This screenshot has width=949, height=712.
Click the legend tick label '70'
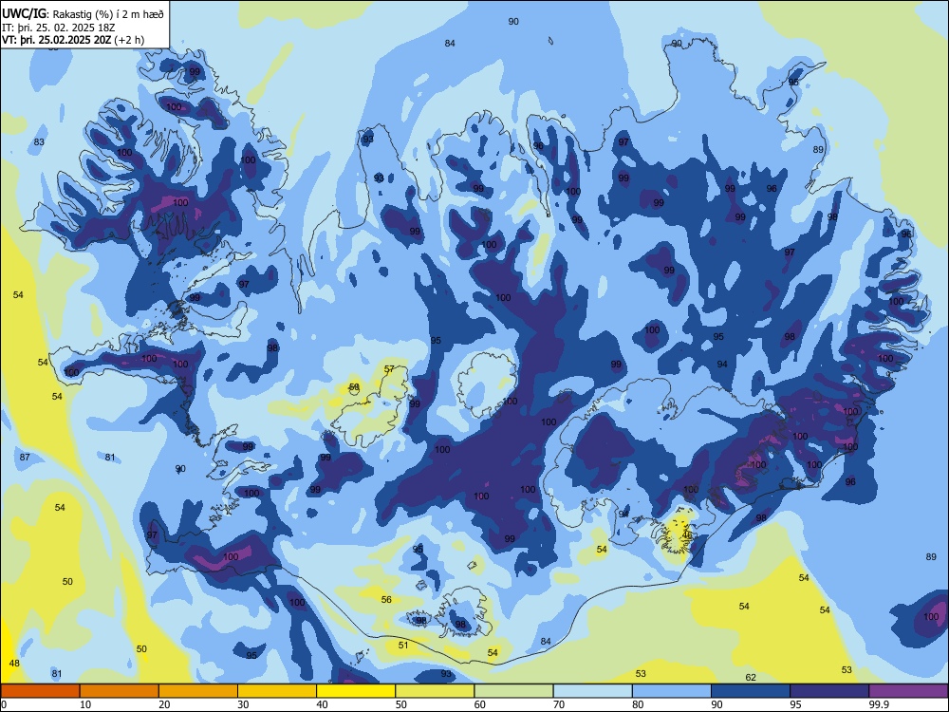pyautogui.click(x=559, y=704)
